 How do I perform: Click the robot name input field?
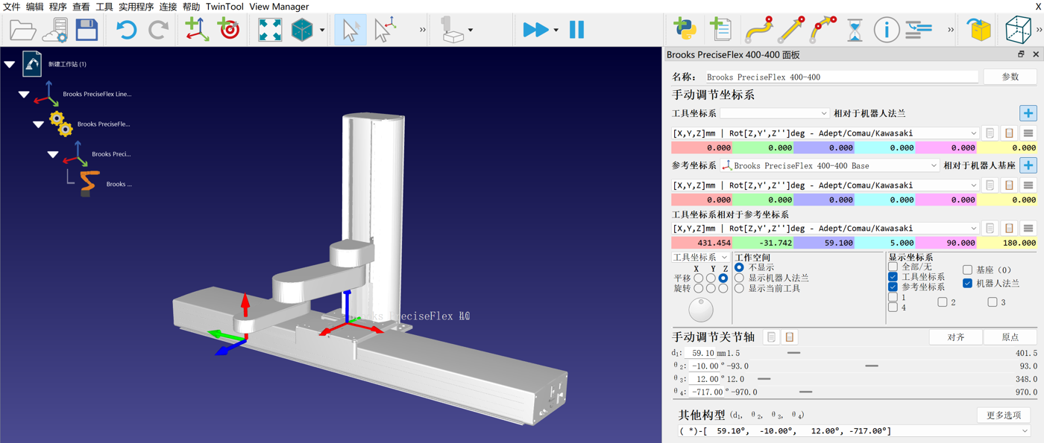(x=840, y=76)
